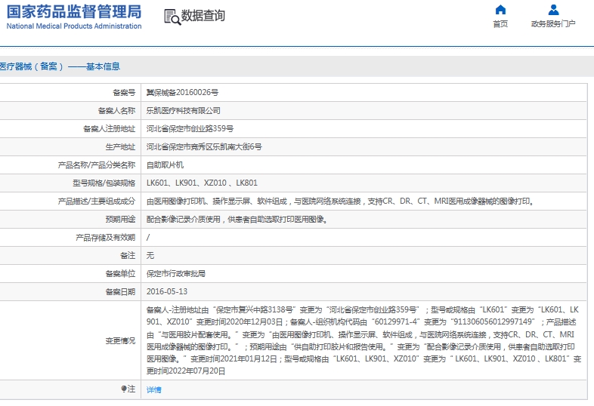Click the 备案号 row label

click(124, 92)
